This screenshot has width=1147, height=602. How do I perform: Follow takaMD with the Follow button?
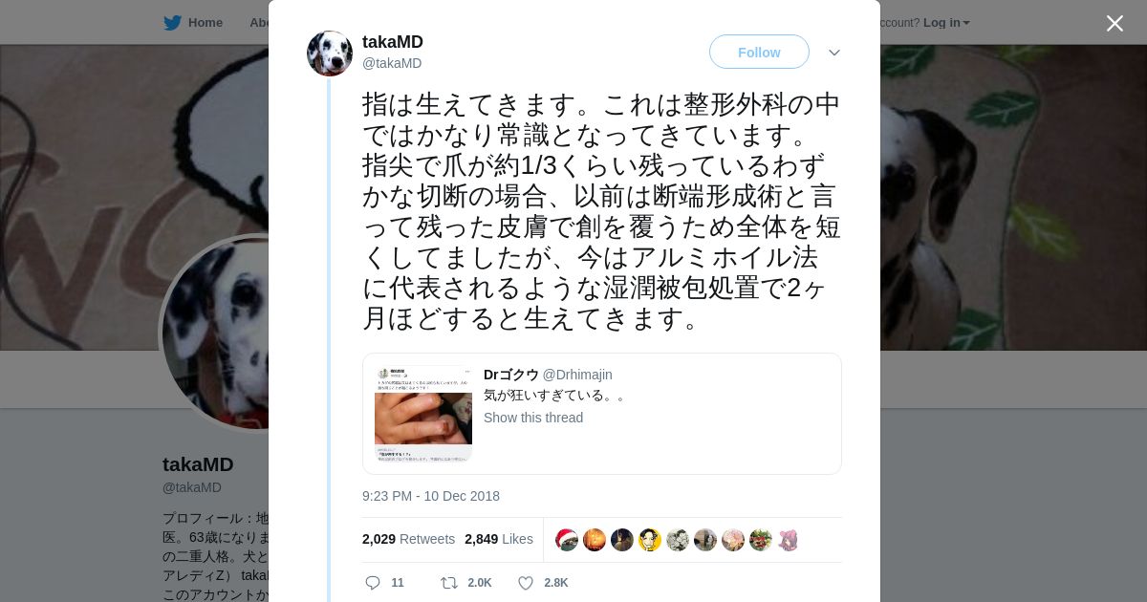coord(759,52)
